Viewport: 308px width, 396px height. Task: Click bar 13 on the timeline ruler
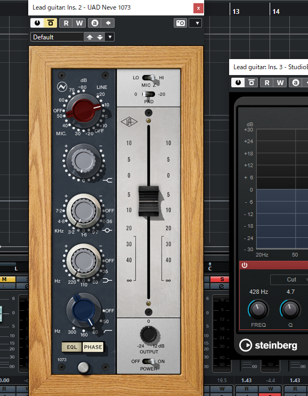[236, 11]
